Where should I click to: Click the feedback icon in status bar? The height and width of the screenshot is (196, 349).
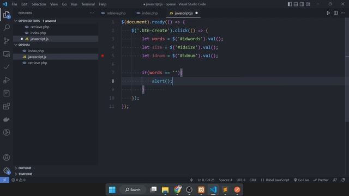pyautogui.click(x=335, y=180)
